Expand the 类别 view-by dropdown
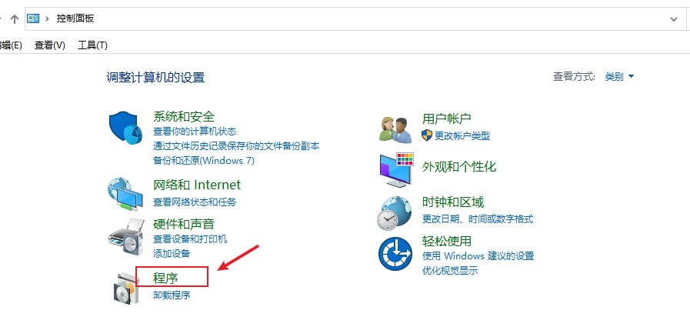This screenshot has width=690, height=327. coord(619,77)
